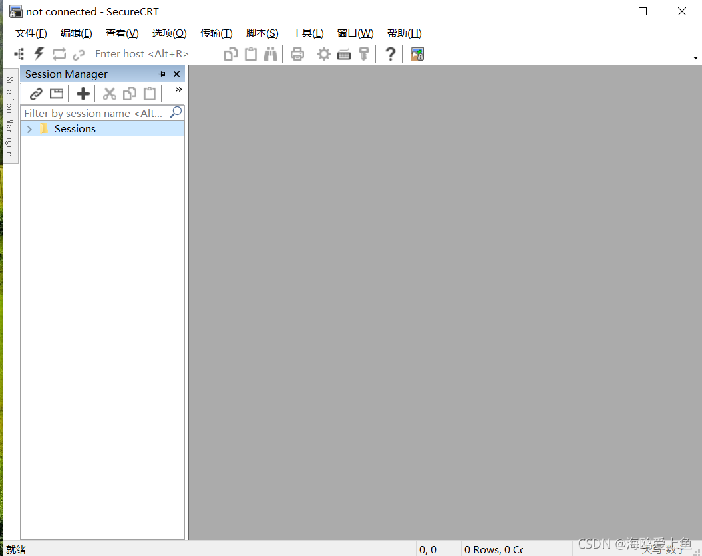Click the SecureCRT title bar app icon

coord(16,11)
